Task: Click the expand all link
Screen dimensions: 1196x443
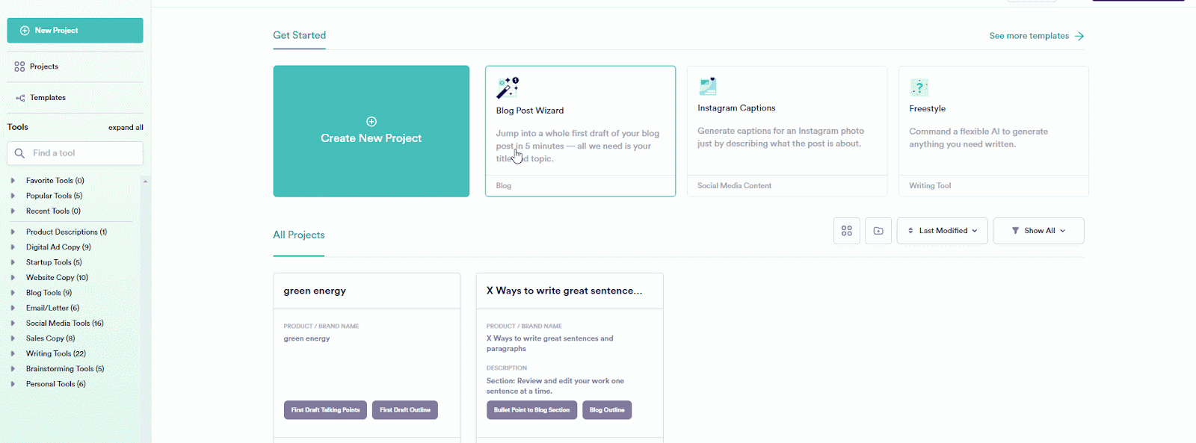Action: (x=126, y=128)
